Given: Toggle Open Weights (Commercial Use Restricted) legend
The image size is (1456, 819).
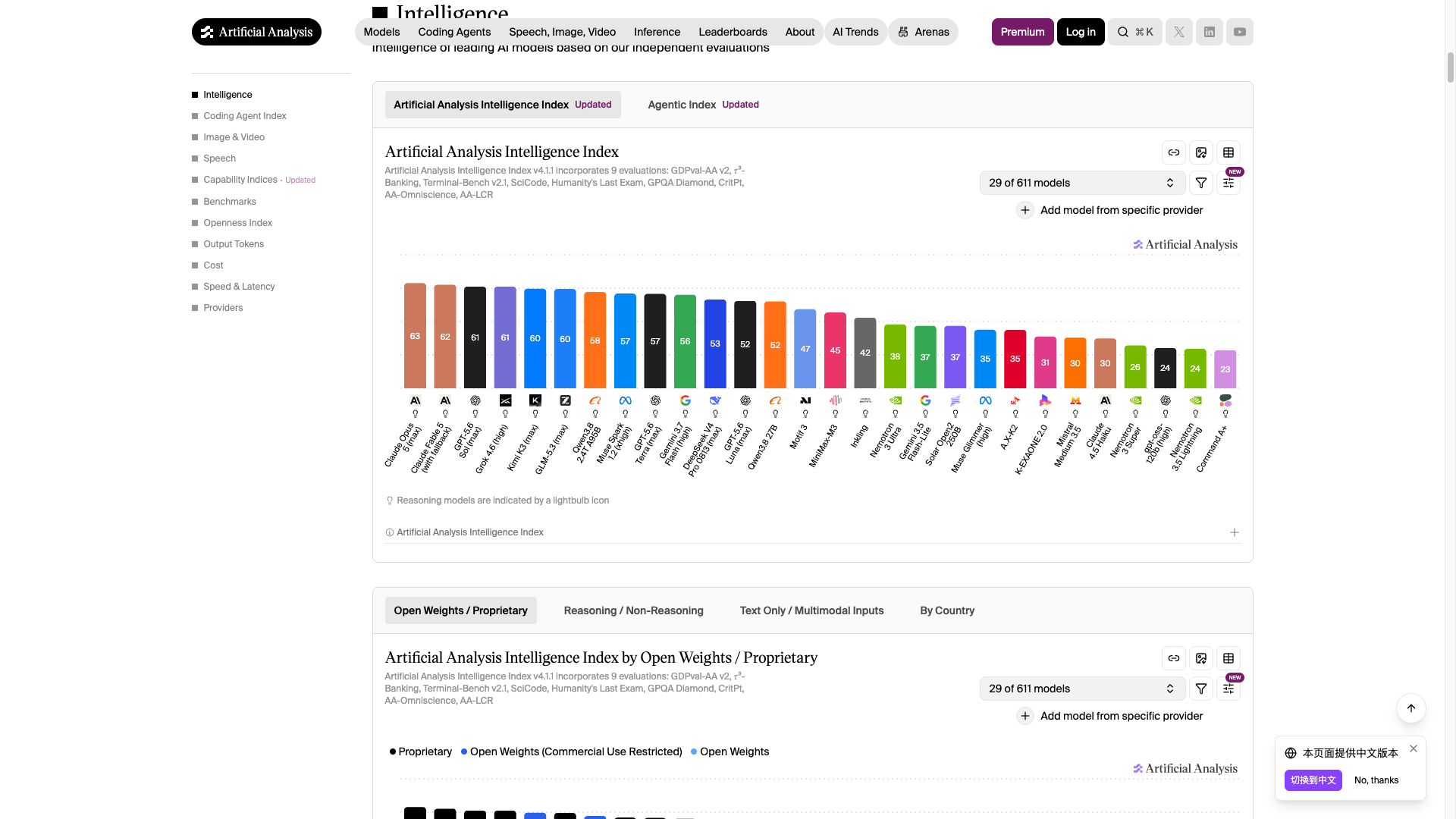Looking at the screenshot, I should point(571,752).
